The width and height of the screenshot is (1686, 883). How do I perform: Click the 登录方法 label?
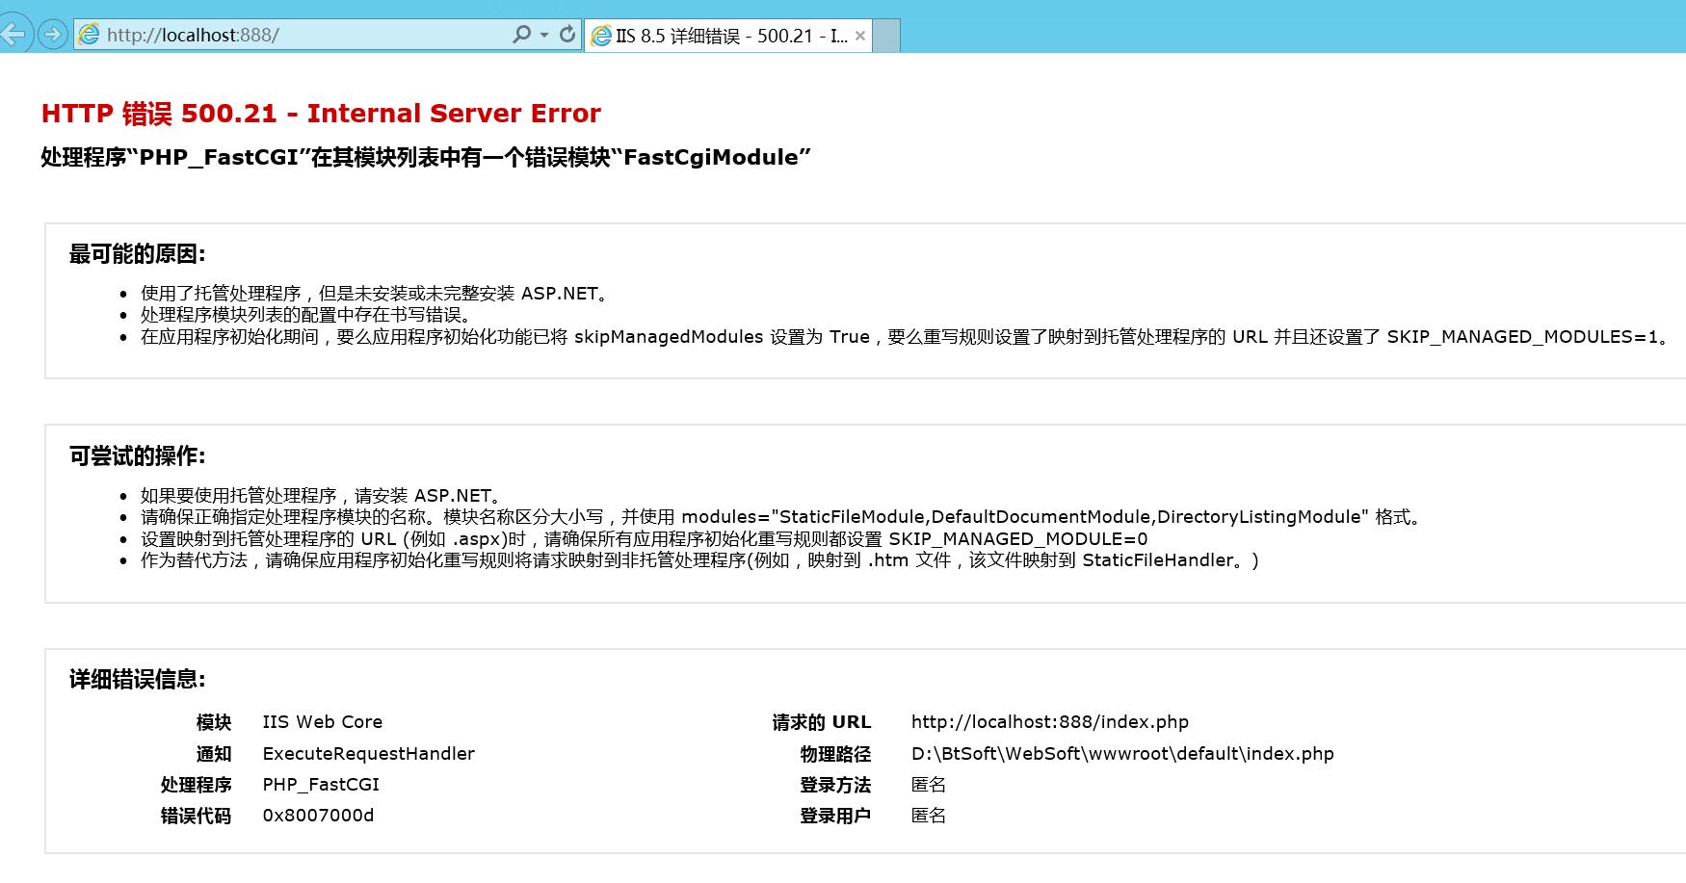(835, 785)
